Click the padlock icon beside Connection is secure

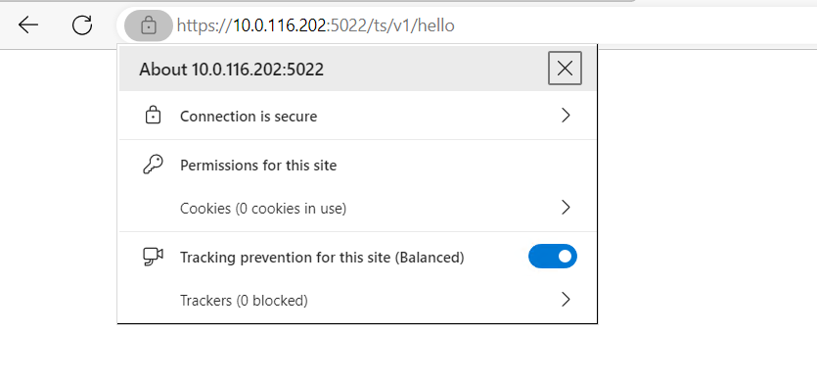(x=153, y=116)
